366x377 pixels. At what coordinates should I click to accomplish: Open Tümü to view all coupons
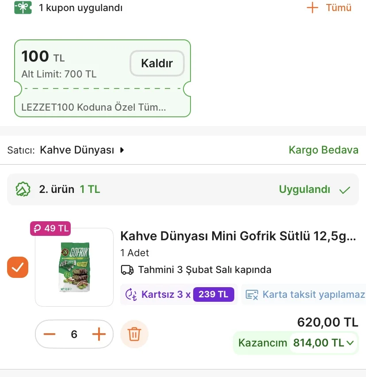click(339, 8)
